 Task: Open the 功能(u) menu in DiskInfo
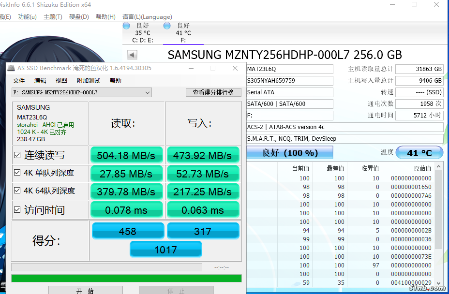point(27,17)
